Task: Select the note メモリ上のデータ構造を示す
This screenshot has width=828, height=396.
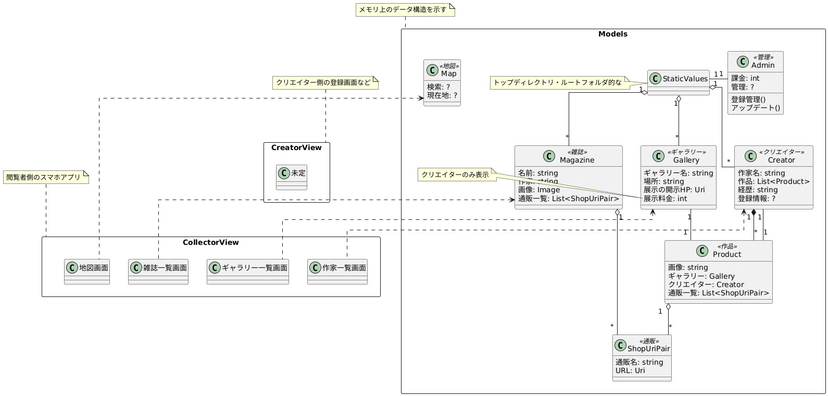Action: (x=405, y=10)
